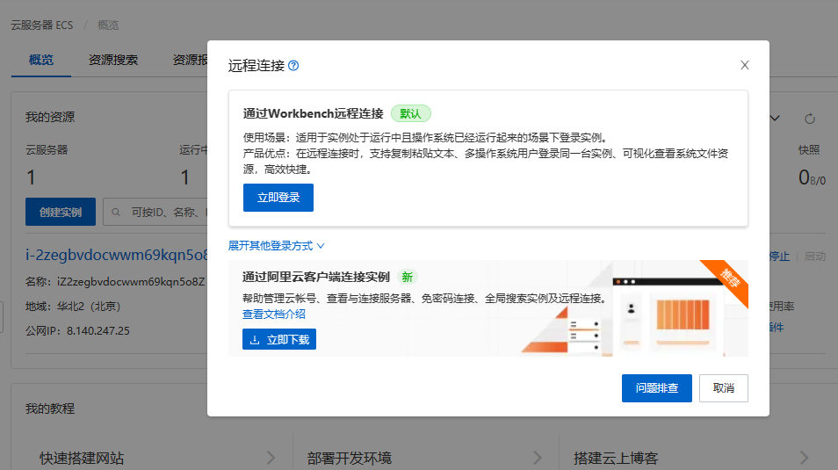Open the 查看文档介绍 link
This screenshot has width=838, height=470.
tap(274, 315)
